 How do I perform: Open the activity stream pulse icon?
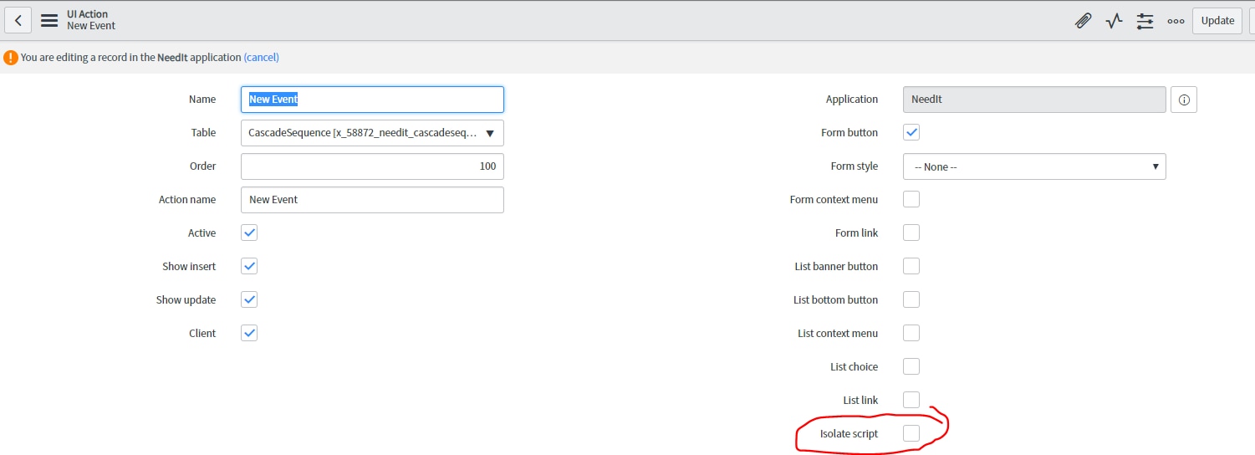[1114, 21]
